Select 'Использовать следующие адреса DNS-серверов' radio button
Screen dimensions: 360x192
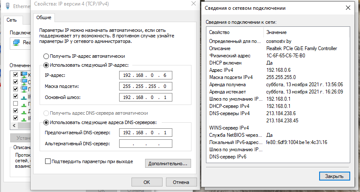46,123
